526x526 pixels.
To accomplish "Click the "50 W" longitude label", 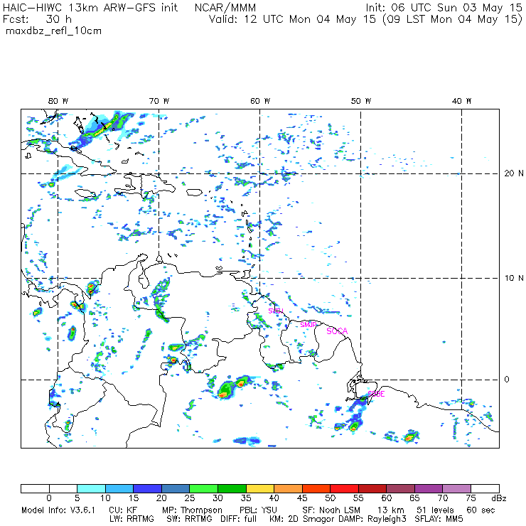I will (361, 101).
